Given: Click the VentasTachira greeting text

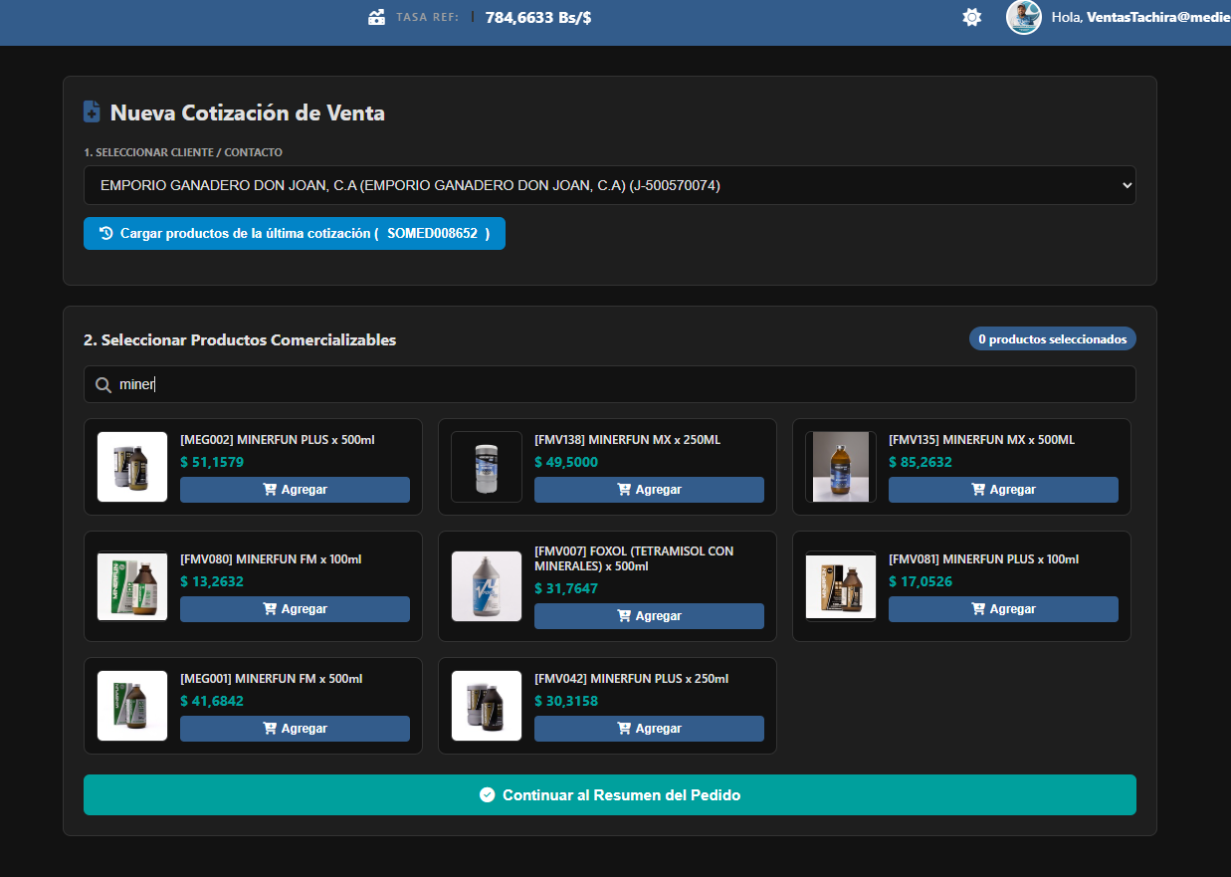Looking at the screenshot, I should (1140, 17).
